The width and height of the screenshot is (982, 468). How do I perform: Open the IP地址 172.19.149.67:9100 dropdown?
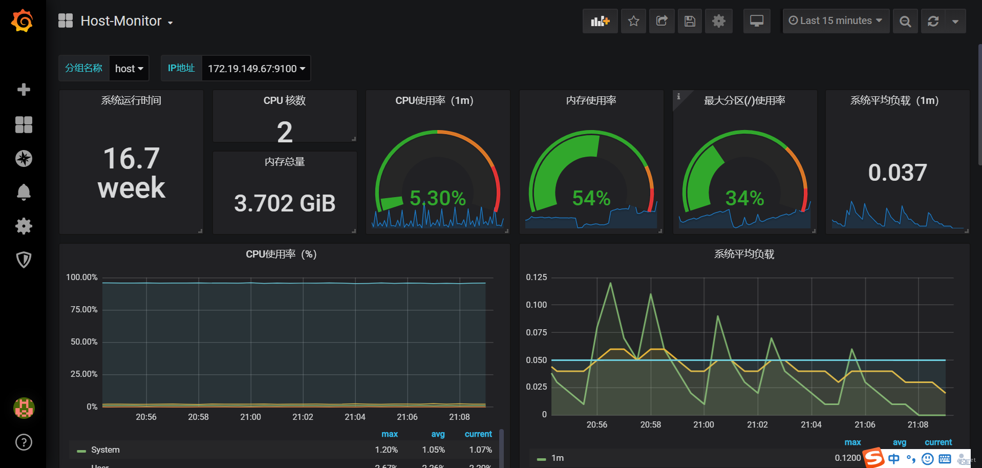256,68
